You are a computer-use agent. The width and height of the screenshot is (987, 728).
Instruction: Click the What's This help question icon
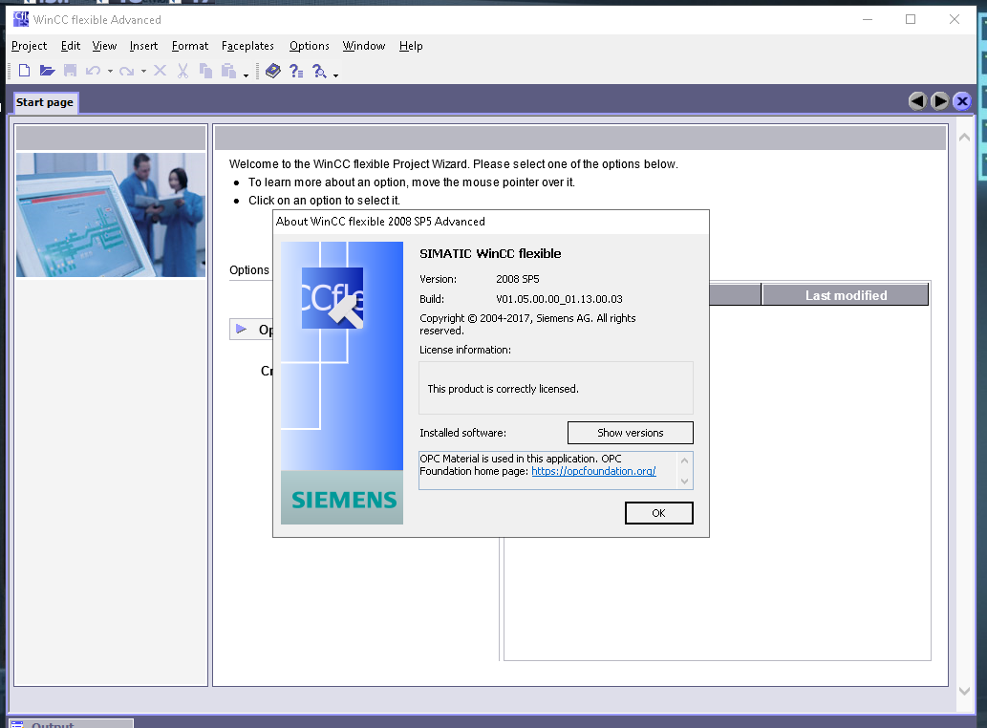296,71
